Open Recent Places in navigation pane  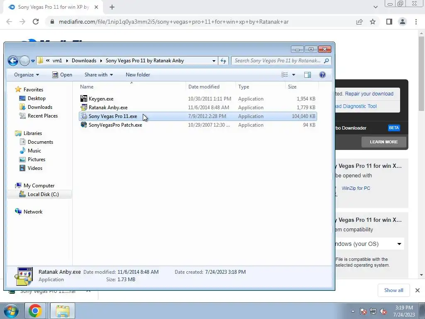click(39, 116)
